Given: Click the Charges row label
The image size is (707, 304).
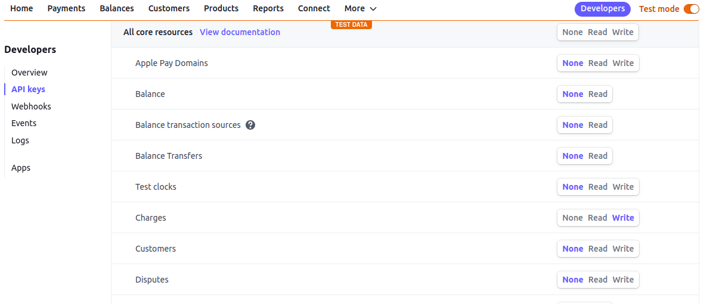Looking at the screenshot, I should 151,218.
